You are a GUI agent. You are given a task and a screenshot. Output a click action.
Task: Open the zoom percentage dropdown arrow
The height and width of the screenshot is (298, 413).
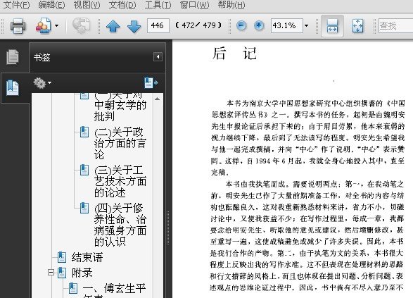pyautogui.click(x=306, y=25)
